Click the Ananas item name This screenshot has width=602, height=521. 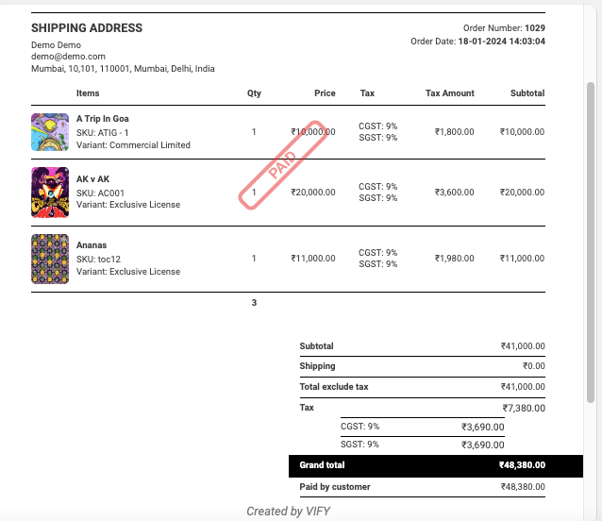pyautogui.click(x=92, y=245)
